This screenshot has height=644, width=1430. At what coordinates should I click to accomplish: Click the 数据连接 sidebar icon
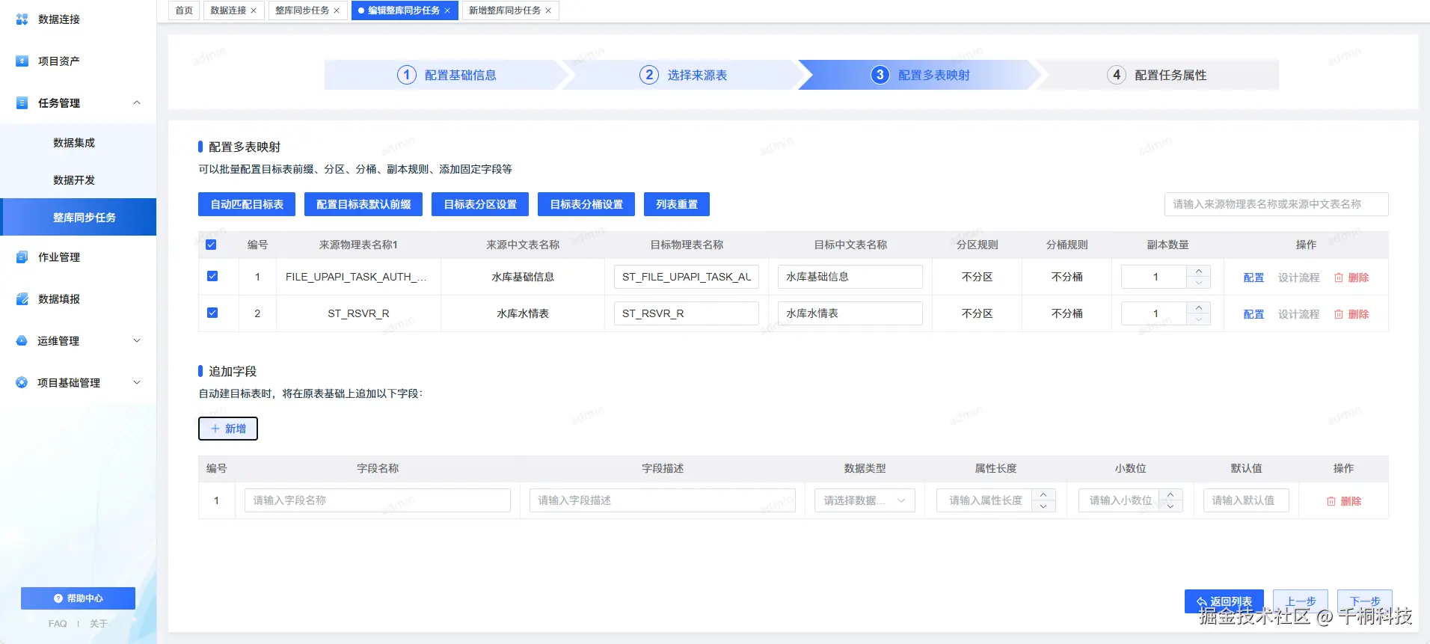[22, 19]
